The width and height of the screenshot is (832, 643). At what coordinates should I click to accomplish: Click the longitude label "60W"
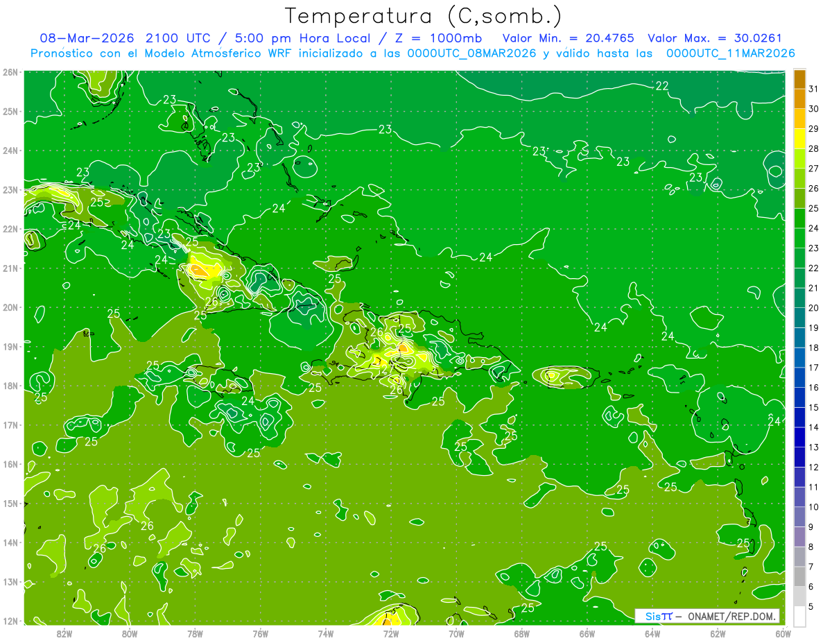783,633
